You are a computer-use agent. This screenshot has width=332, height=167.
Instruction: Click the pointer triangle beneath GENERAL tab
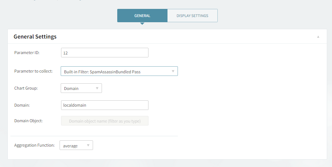142,24
